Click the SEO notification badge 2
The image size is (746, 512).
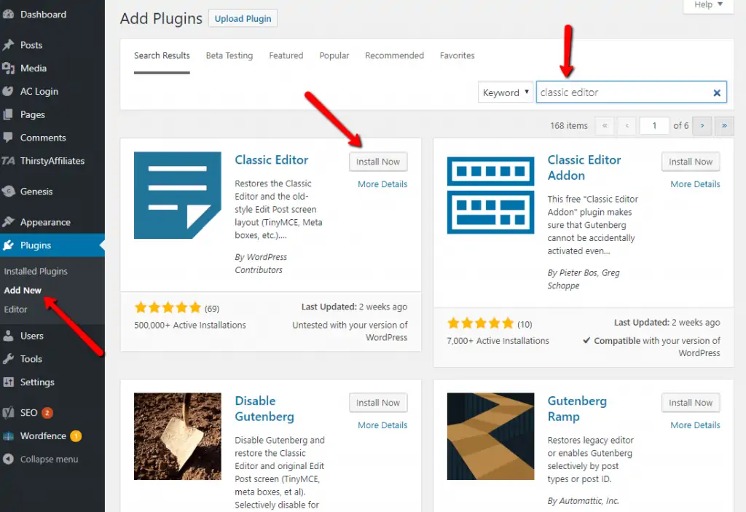47,412
